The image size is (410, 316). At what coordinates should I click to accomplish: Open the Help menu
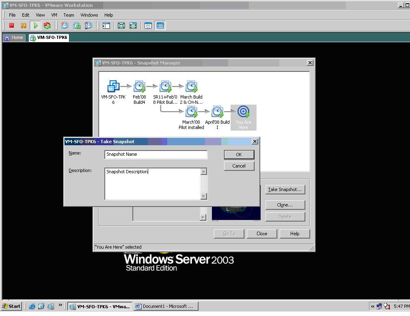tap(108, 15)
